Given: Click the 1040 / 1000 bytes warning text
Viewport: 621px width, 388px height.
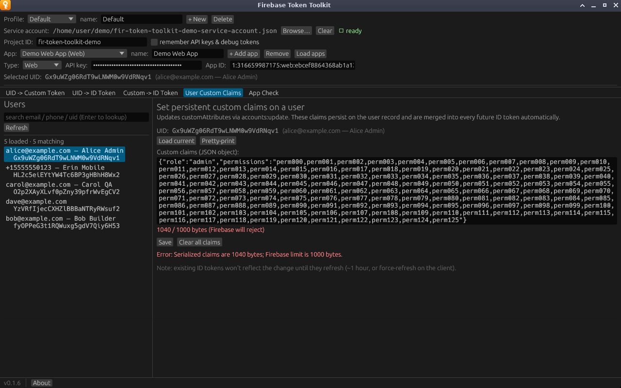Looking at the screenshot, I should coord(211,230).
